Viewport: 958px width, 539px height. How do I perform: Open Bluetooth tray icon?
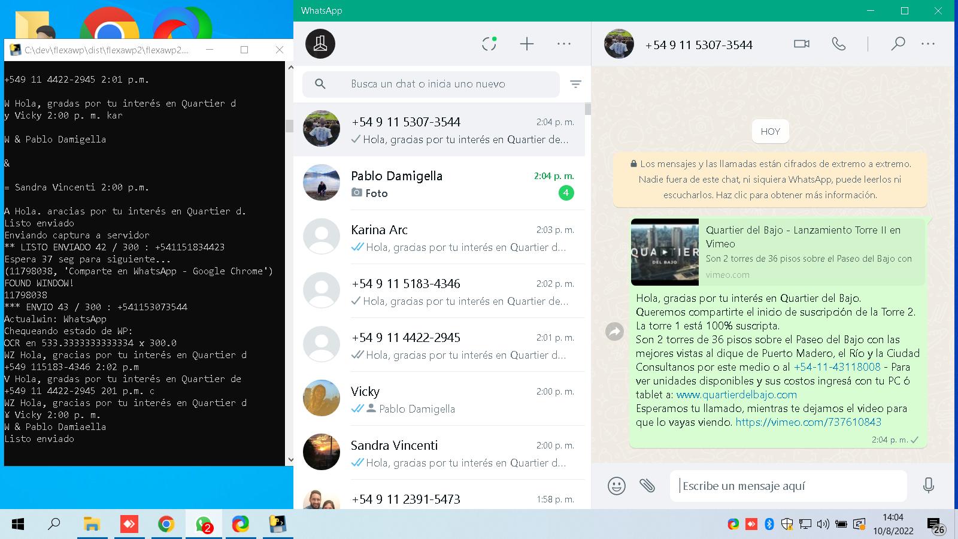coord(769,525)
